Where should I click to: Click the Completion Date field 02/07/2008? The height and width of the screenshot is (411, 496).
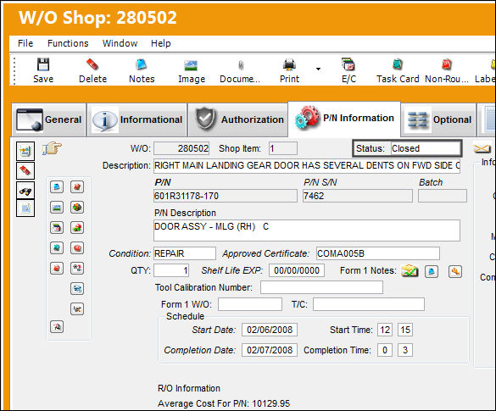[x=270, y=350]
